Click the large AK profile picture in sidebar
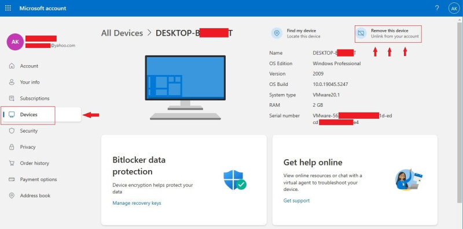Image resolution: width=463 pixels, height=229 pixels. click(15, 42)
